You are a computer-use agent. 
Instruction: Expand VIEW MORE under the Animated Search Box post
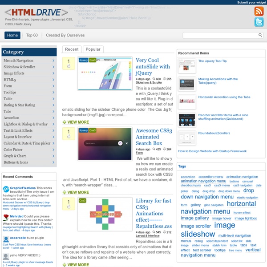pos(76,192)
